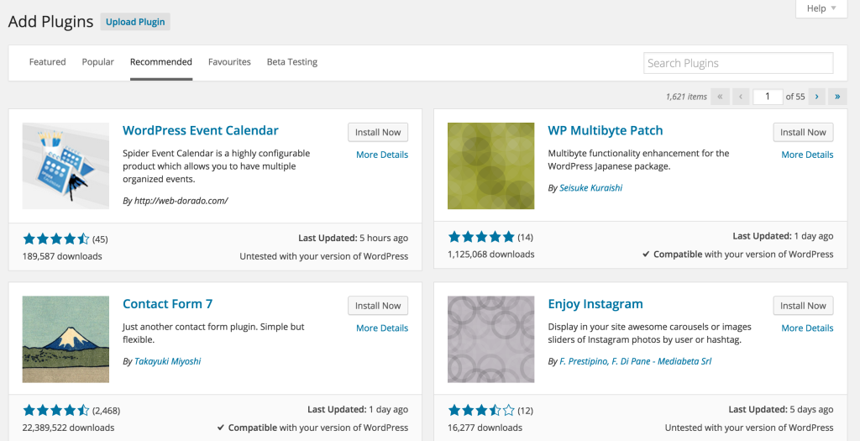Screen dimensions: 860x441
Task: Install the WordPress Event Calendar plugin
Action: (378, 133)
